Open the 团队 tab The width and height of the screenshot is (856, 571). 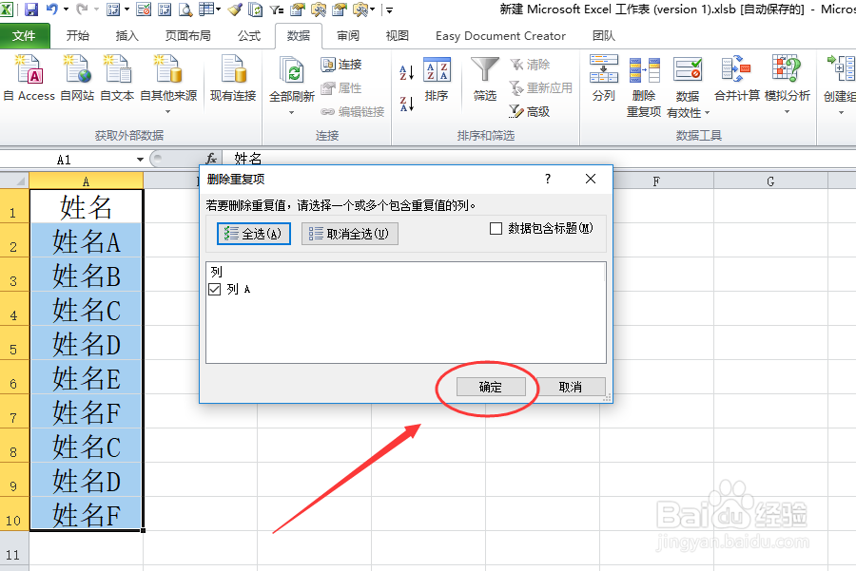(604, 36)
